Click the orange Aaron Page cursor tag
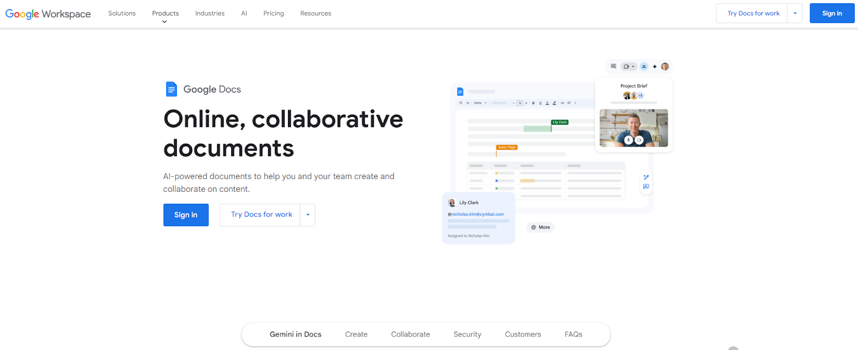The width and height of the screenshot is (858, 350). pos(507,147)
